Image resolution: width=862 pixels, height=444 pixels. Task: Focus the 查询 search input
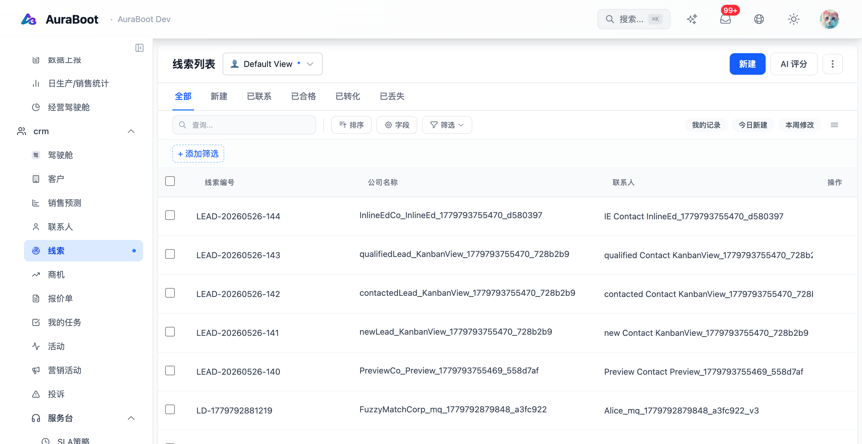[244, 125]
